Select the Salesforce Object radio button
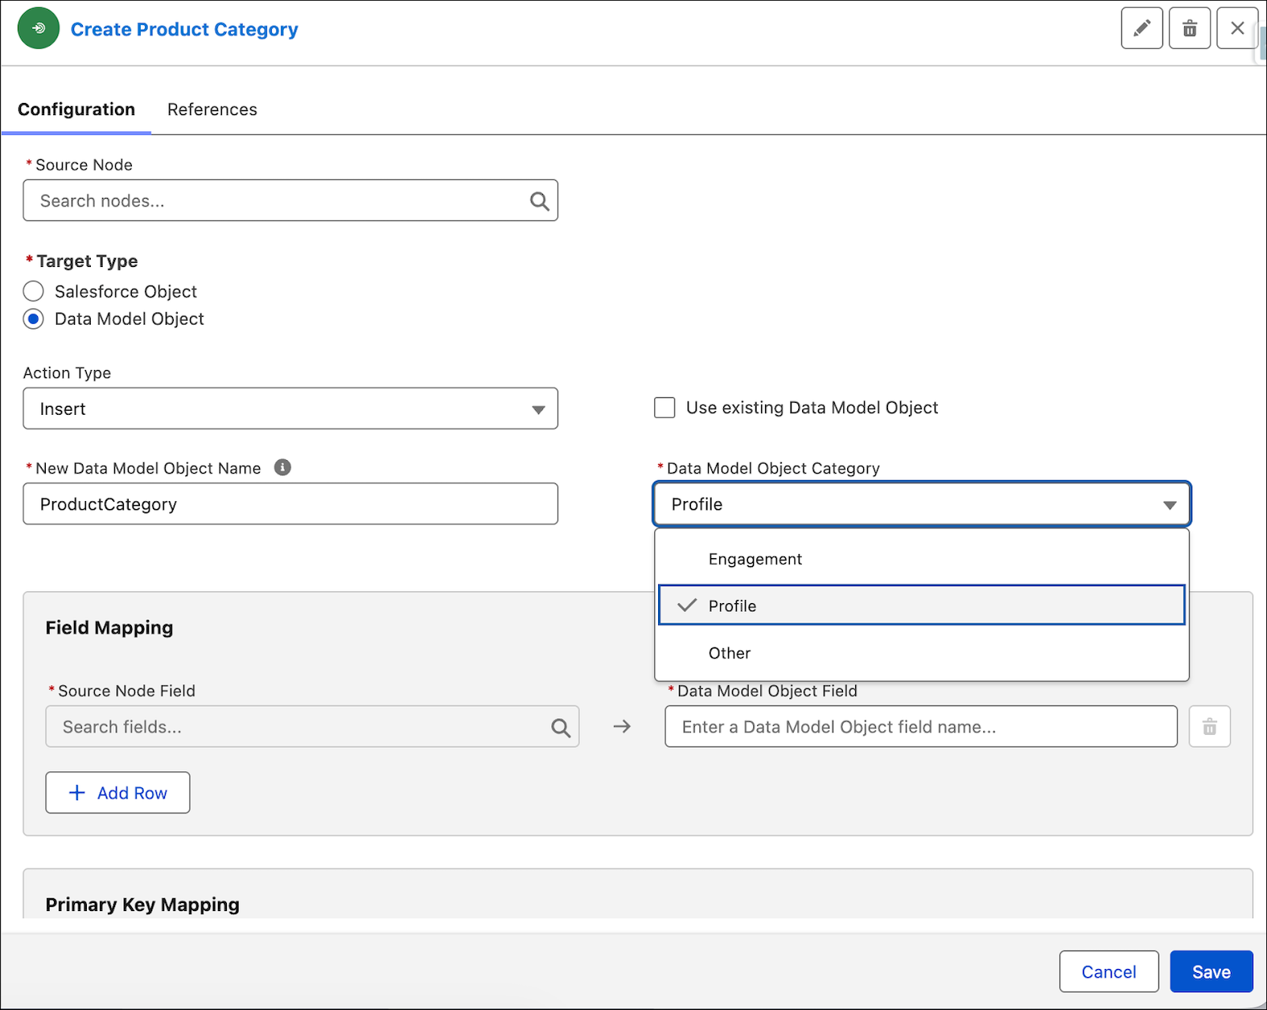 (x=33, y=291)
